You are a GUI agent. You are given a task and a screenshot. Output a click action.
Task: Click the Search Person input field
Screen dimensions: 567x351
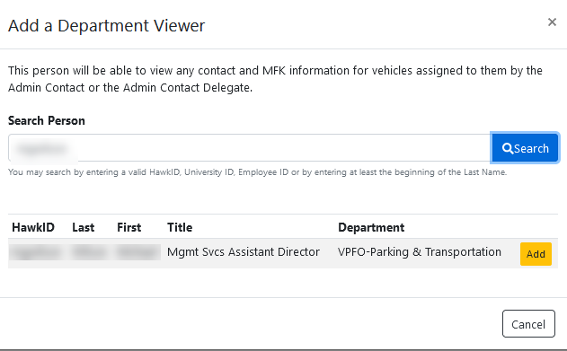point(250,148)
